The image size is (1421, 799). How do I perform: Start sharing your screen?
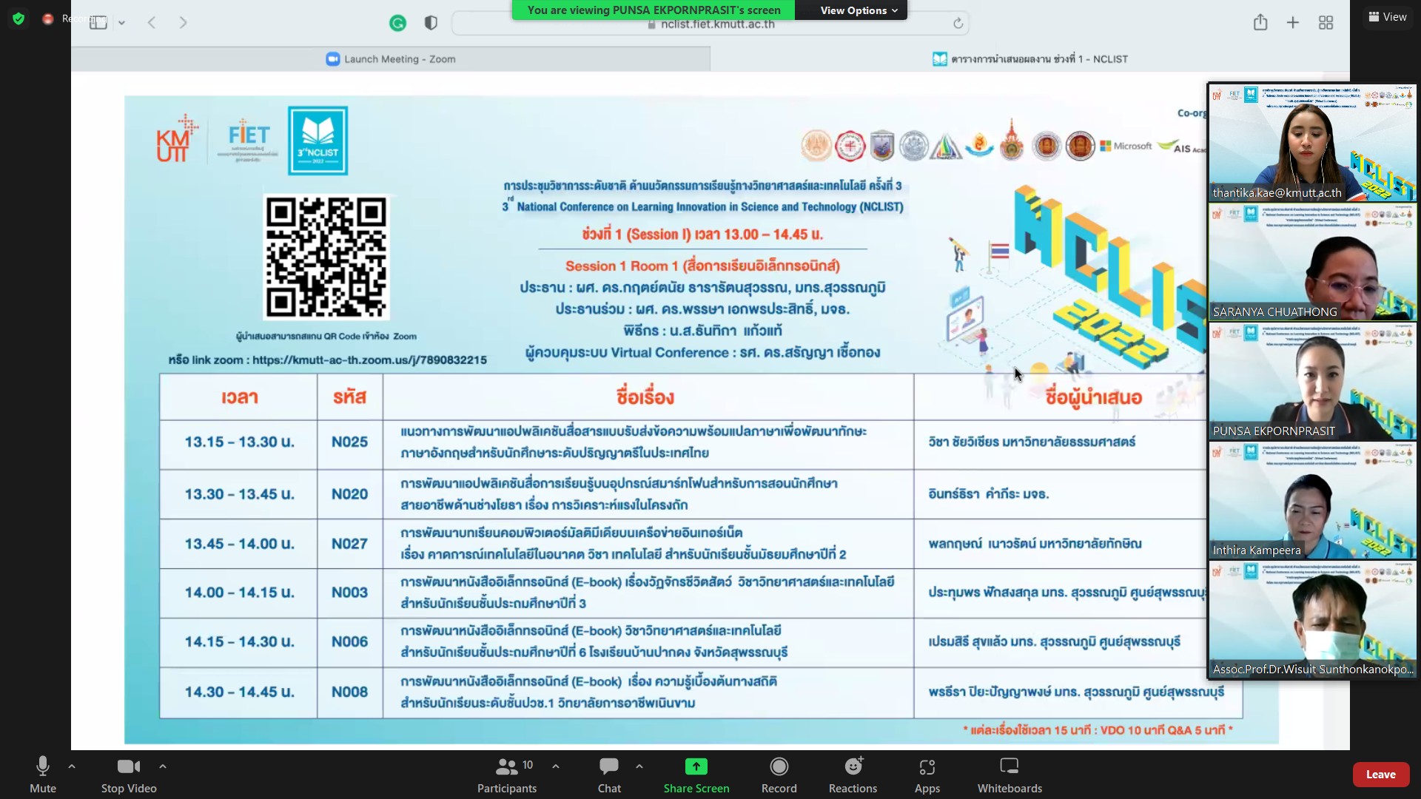696,774
